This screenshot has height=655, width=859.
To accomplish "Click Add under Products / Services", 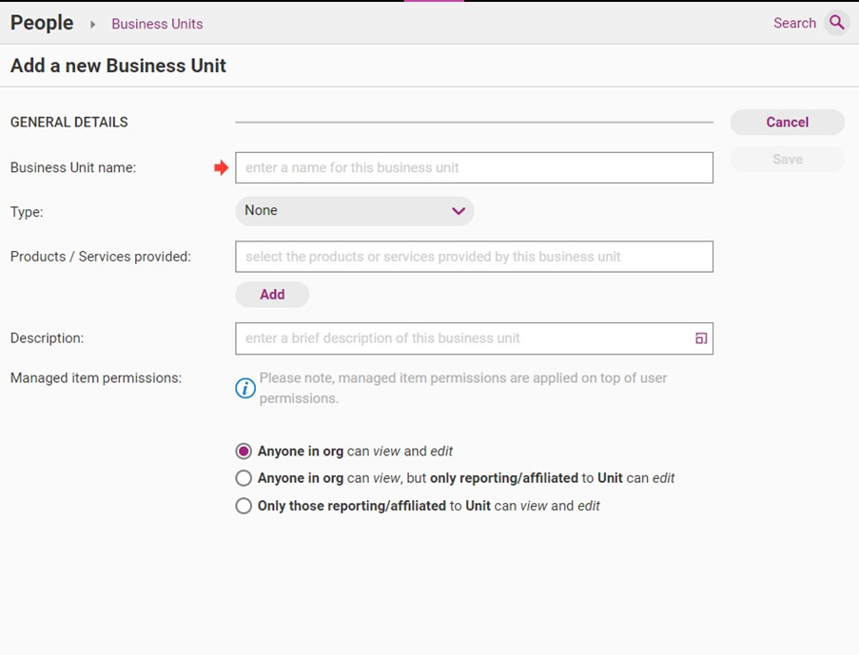I will click(272, 295).
